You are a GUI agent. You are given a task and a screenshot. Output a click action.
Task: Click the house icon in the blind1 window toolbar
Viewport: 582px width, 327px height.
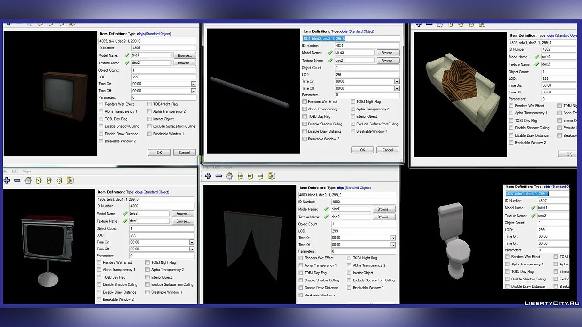[229, 176]
